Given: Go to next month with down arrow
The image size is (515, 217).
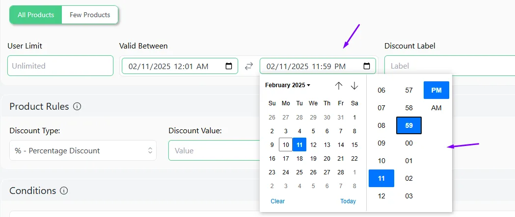Looking at the screenshot, I should point(354,86).
